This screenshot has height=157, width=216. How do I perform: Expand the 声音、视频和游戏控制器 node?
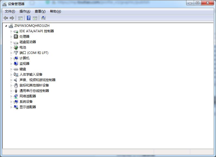11,80
